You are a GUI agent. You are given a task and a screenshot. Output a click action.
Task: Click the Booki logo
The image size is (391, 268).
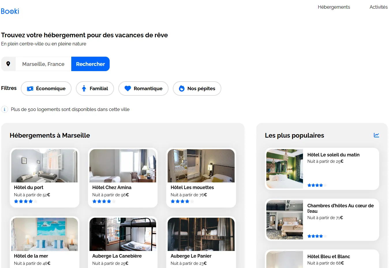click(10, 11)
